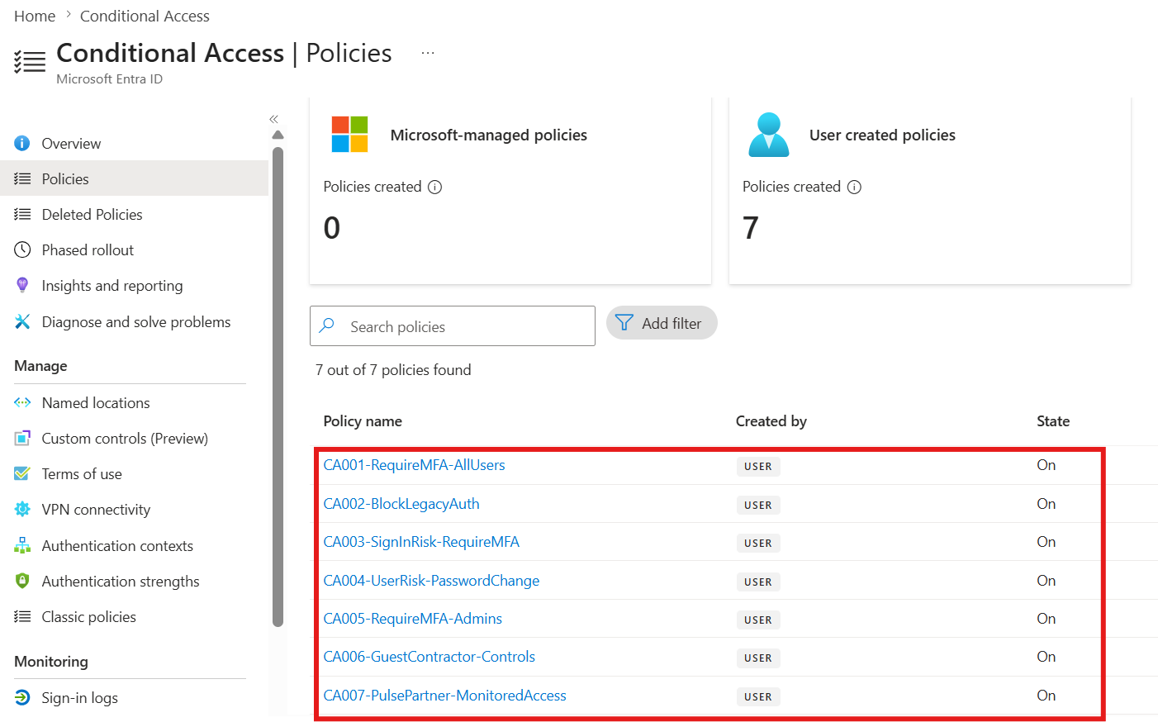Image resolution: width=1158 pixels, height=722 pixels.
Task: Click USER badge in CA001-RequireMFA-AllUsers row
Action: pyautogui.click(x=758, y=467)
